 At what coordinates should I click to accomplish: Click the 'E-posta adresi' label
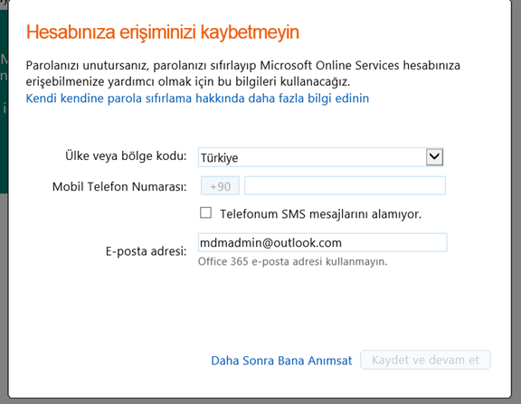coord(147,251)
